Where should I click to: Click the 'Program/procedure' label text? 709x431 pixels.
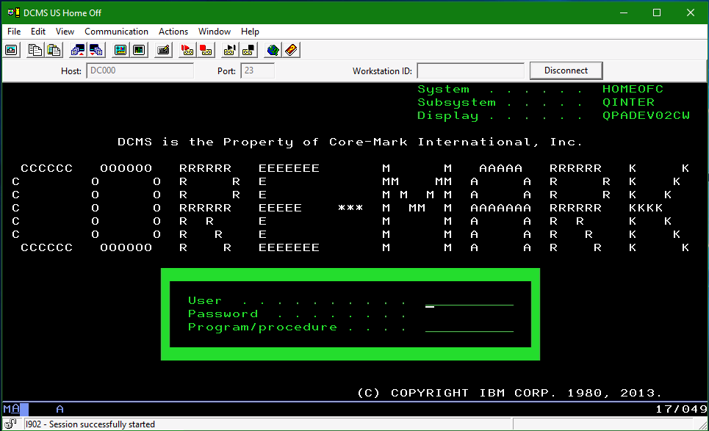pyautogui.click(x=262, y=327)
